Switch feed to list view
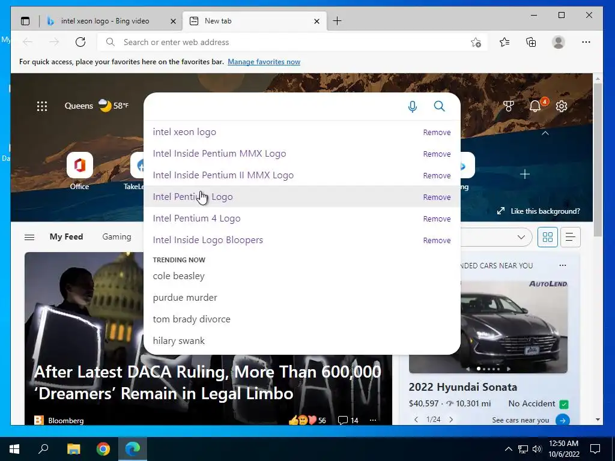The image size is (615, 461). (x=571, y=237)
